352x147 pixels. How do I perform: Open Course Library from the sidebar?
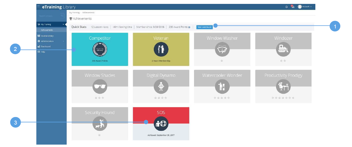point(47,36)
